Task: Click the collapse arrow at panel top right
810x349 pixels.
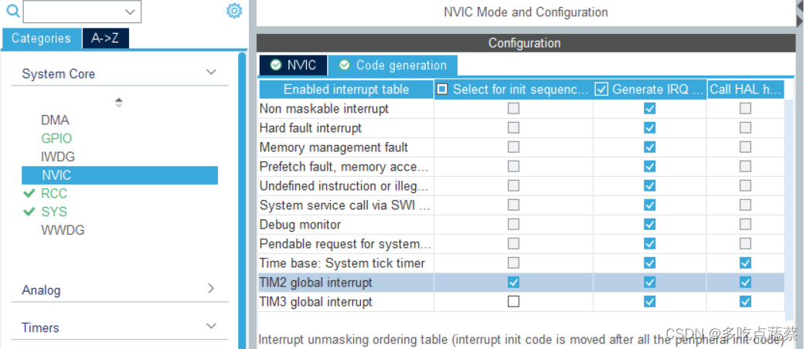Action: [800, 6]
